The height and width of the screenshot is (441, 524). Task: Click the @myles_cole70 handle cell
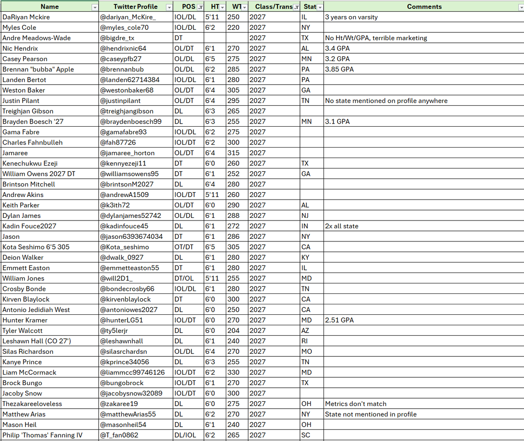(x=136, y=28)
